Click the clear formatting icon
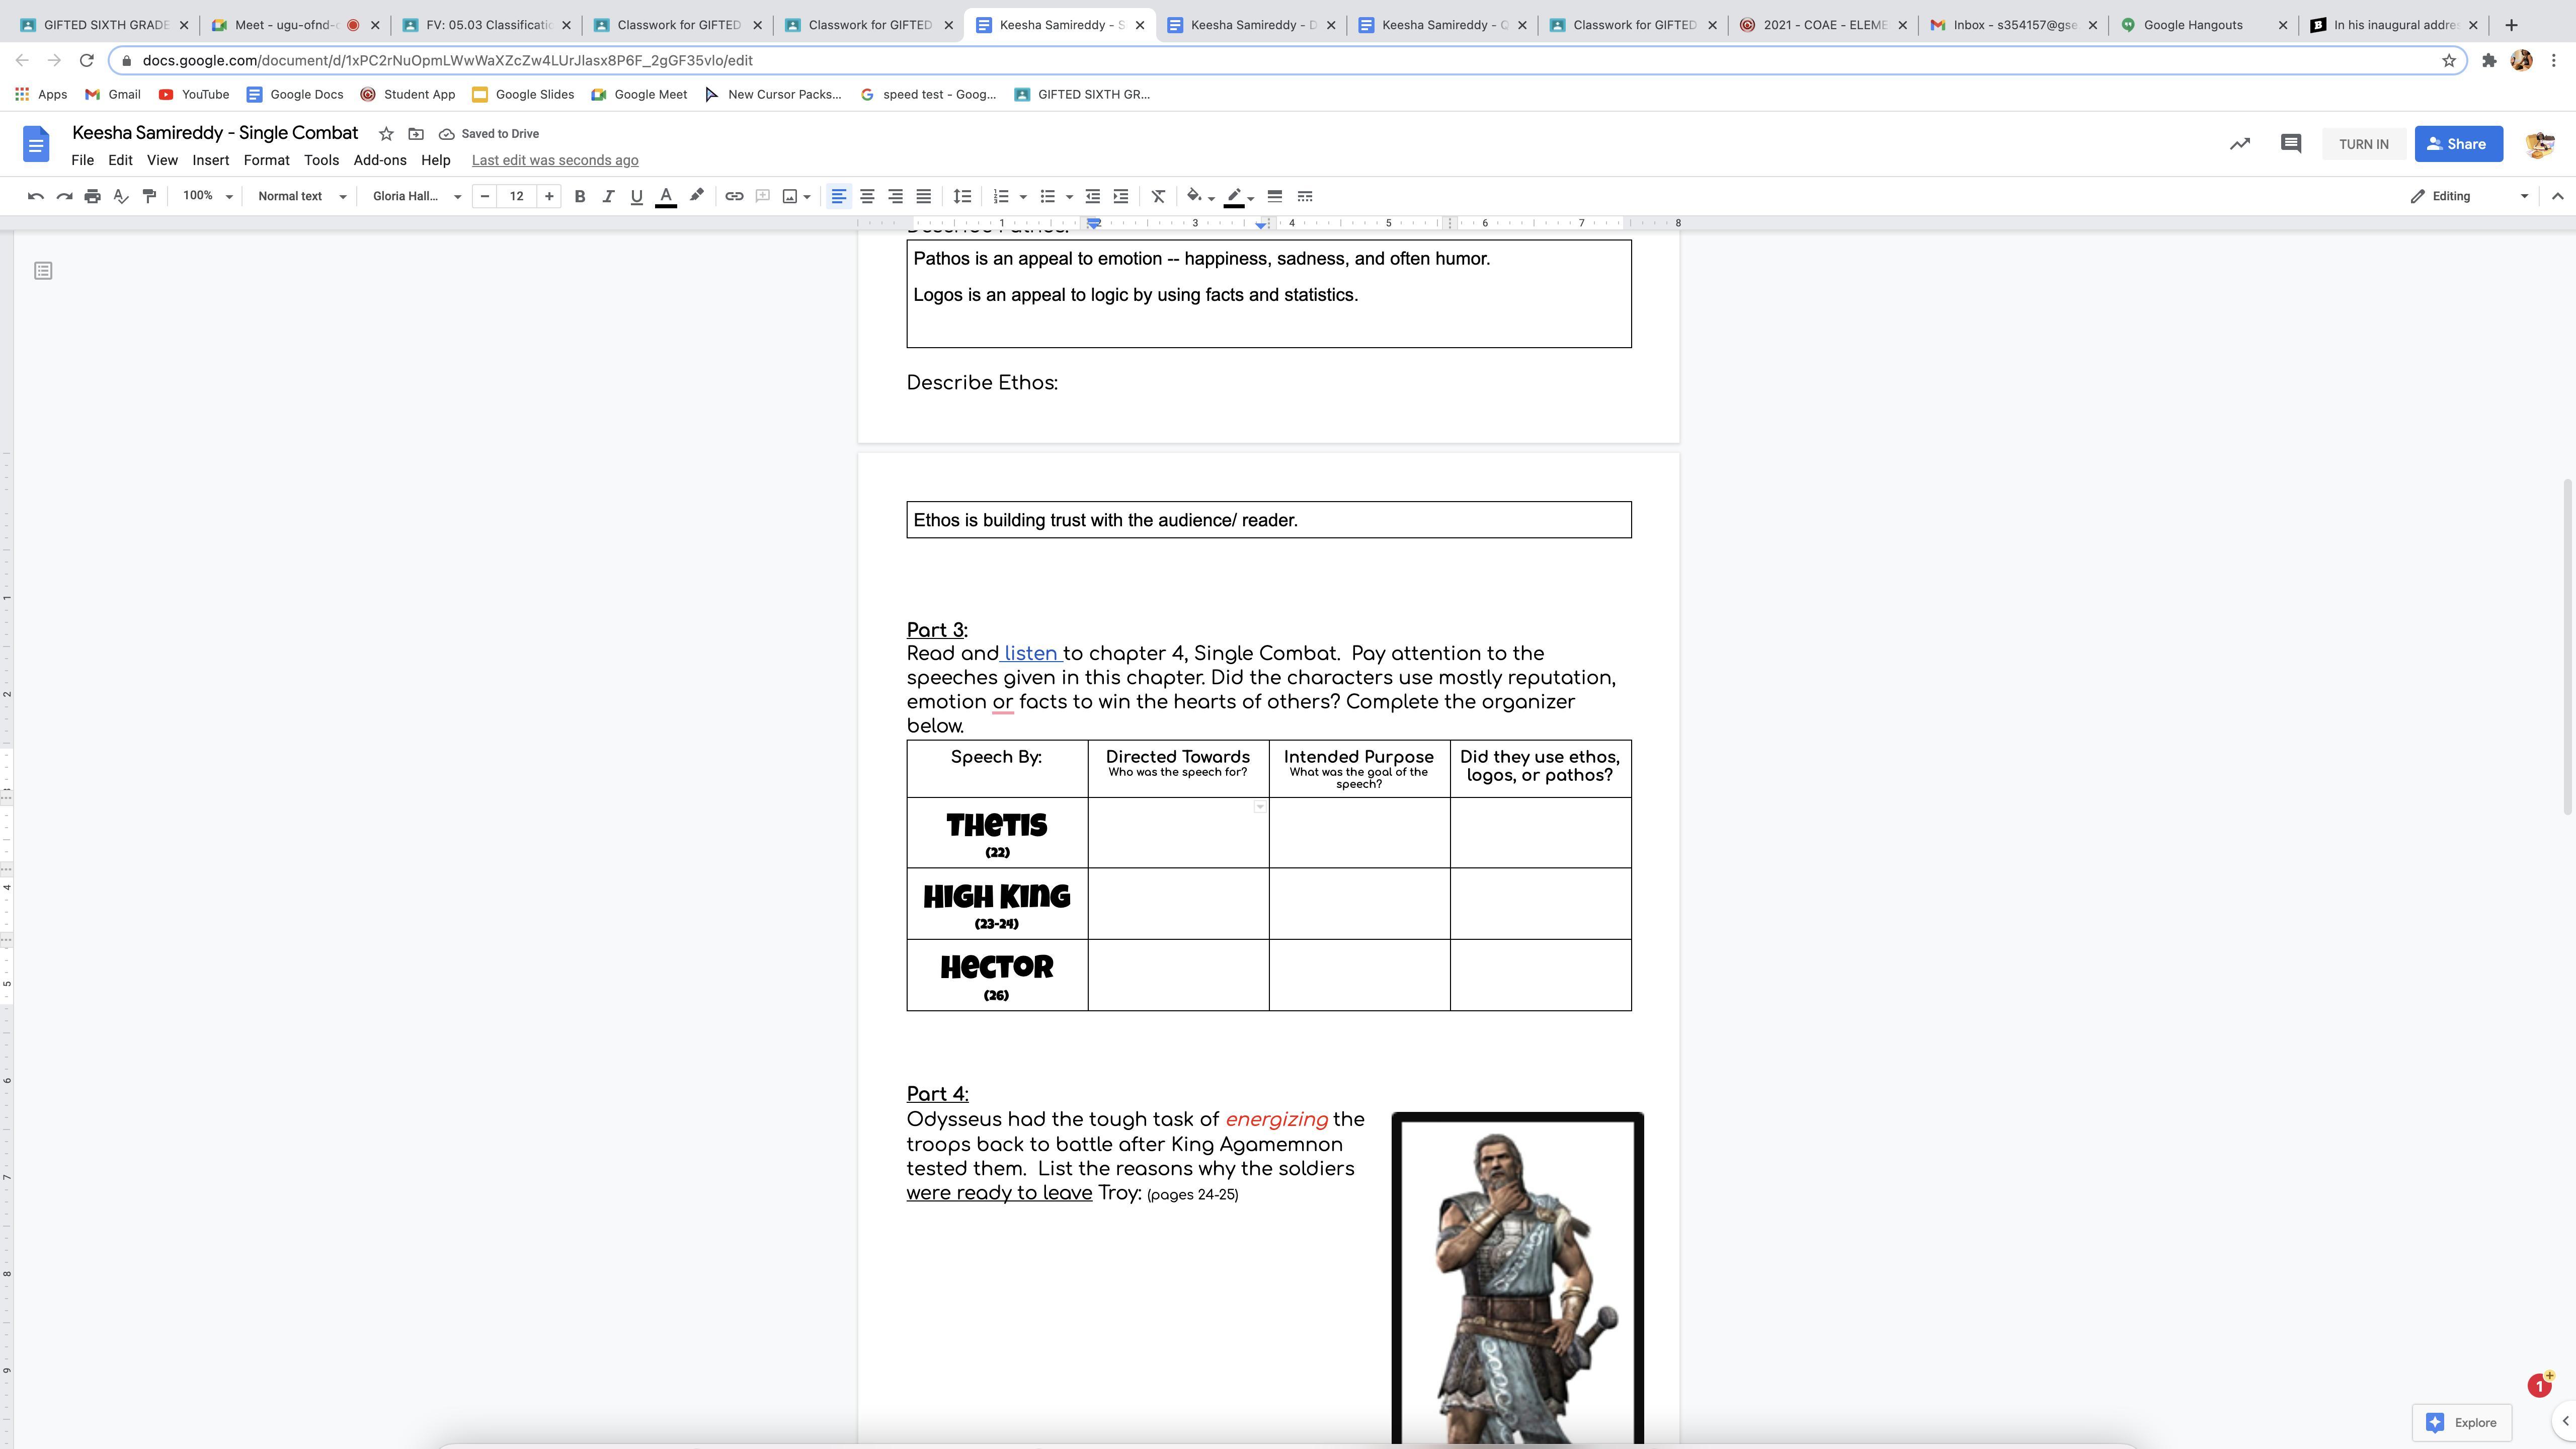2576x1449 pixels. 1158,196
